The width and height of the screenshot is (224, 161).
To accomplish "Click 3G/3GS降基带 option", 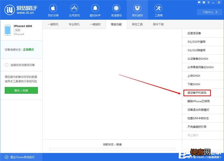I will point(203,50).
